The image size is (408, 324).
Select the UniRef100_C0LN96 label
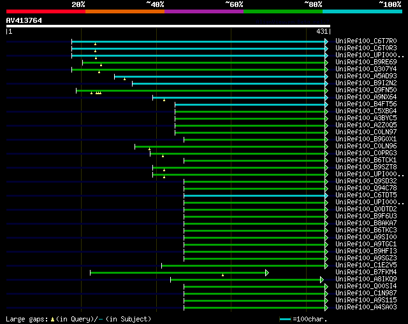click(366, 146)
